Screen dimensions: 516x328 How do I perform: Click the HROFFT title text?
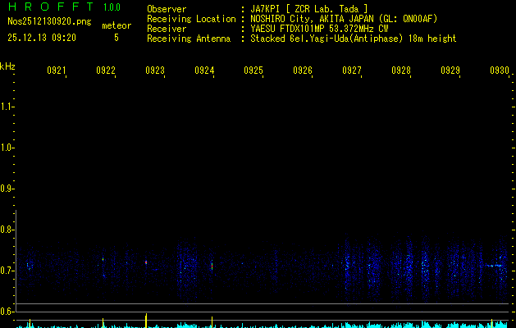point(49,7)
